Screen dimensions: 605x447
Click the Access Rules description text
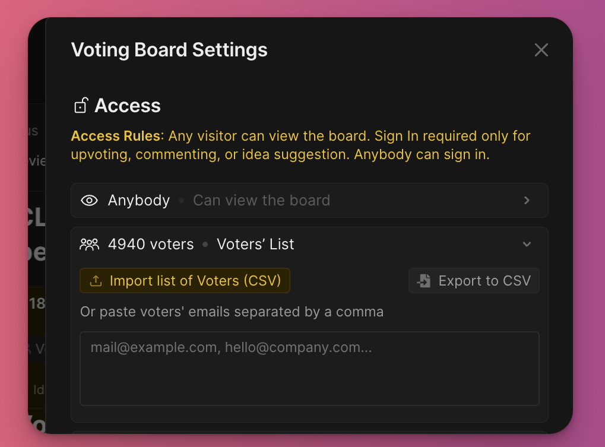[301, 145]
